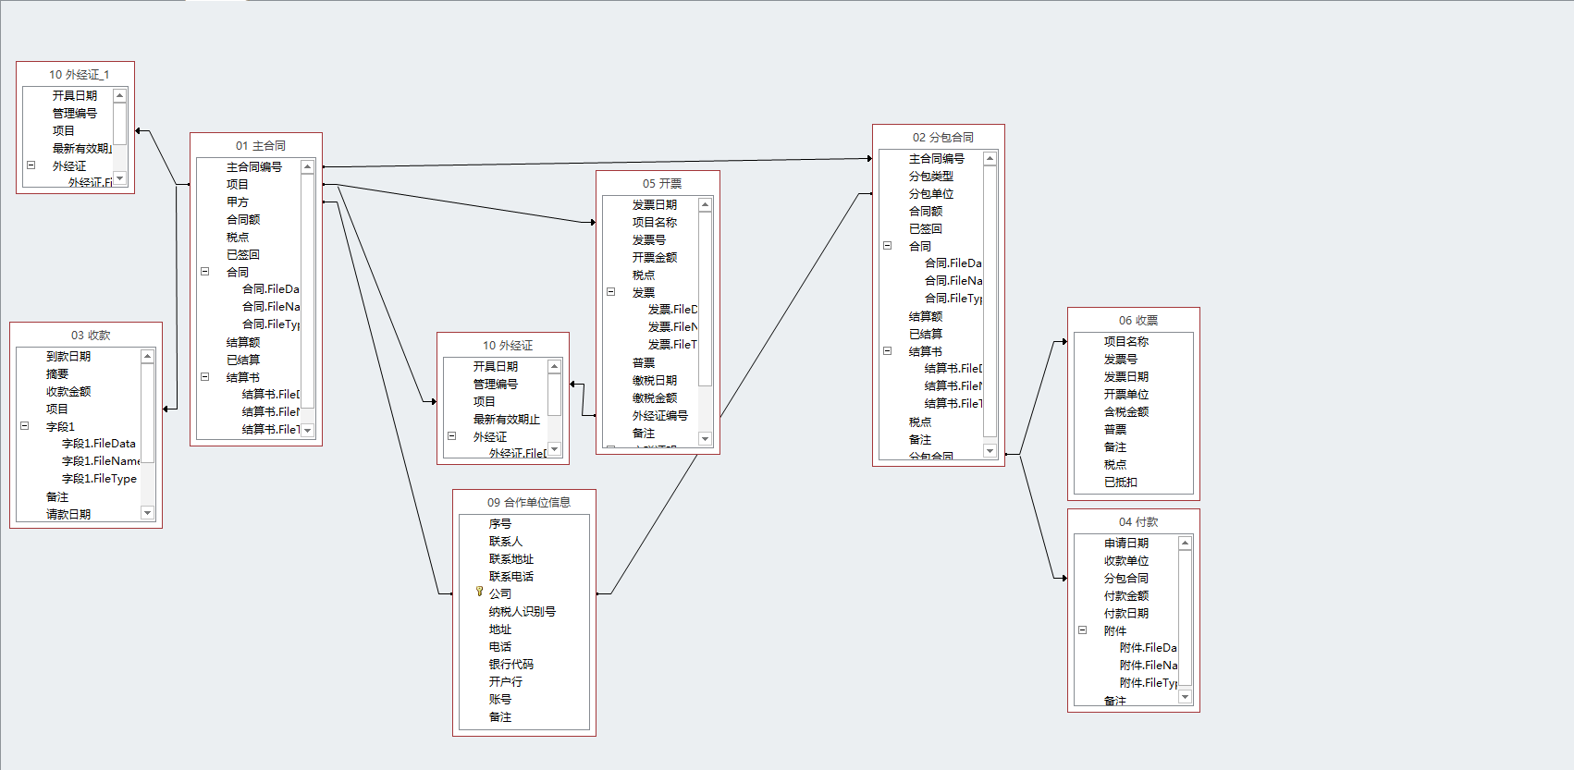Select the 开户行 field
Image resolution: width=1574 pixels, height=770 pixels.
(x=506, y=681)
